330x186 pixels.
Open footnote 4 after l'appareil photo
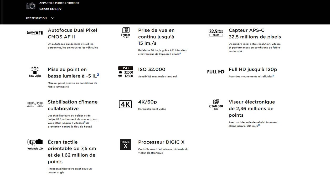tap(180, 53)
